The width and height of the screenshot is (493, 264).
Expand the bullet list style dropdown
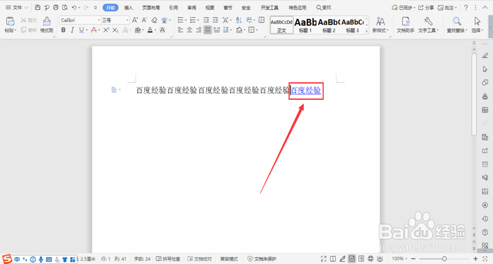(x=185, y=20)
